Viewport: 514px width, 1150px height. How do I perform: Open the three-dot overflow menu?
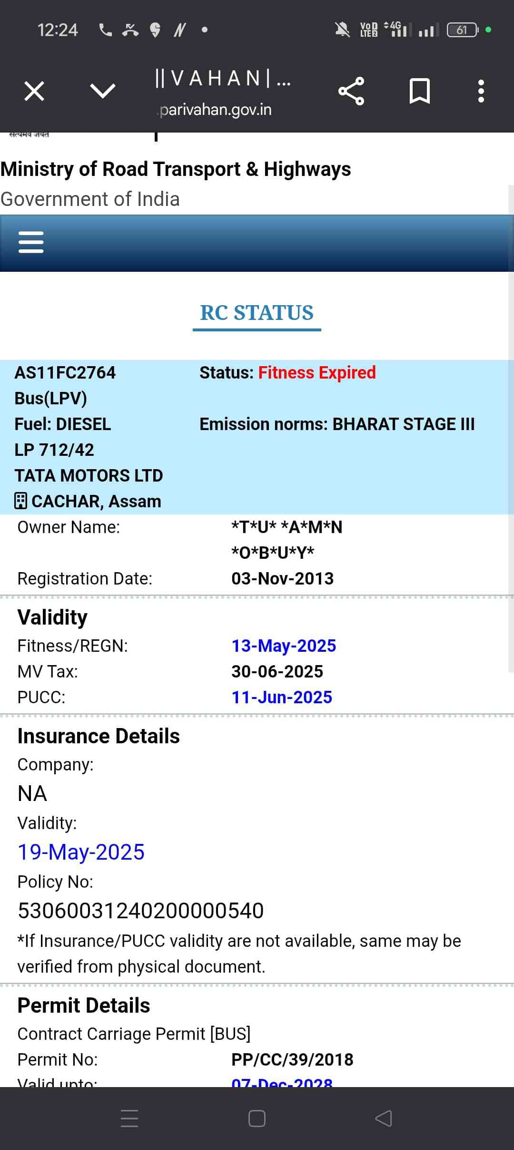click(481, 91)
